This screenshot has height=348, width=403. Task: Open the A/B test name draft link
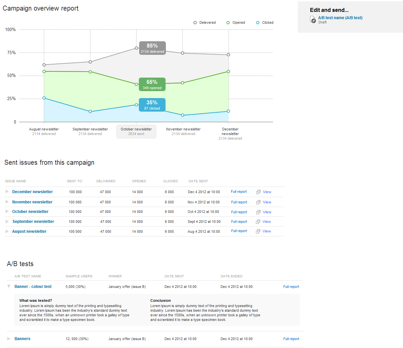(340, 18)
